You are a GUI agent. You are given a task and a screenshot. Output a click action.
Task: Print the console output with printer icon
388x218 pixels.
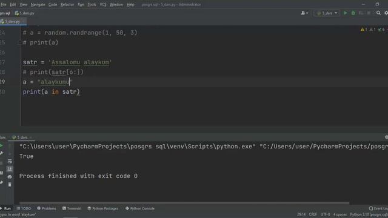pyautogui.click(x=10, y=177)
